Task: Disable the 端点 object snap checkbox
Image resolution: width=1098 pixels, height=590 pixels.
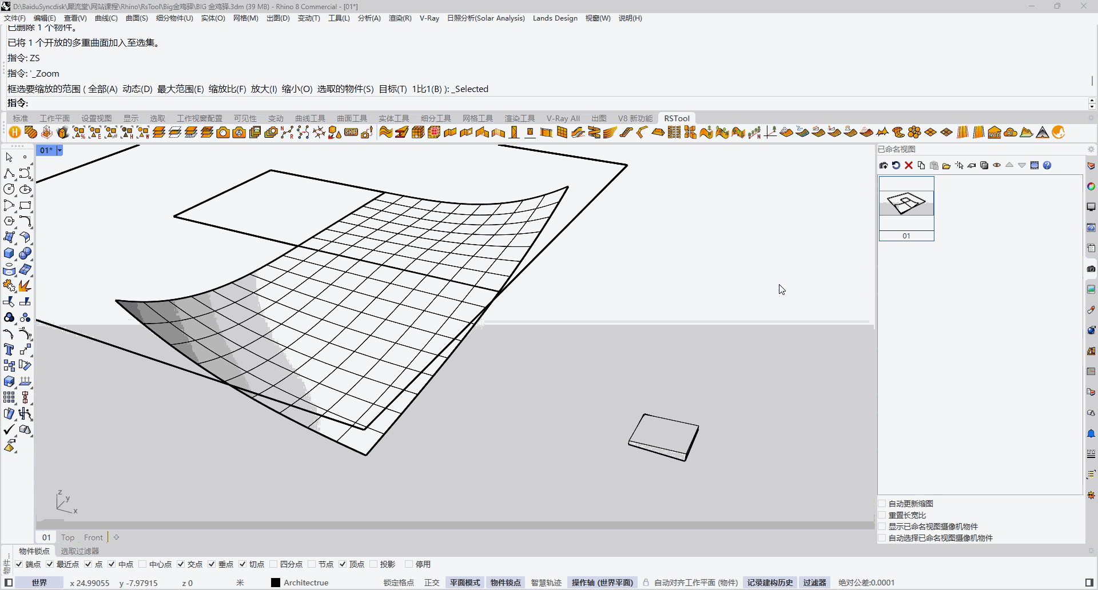Action: click(19, 564)
